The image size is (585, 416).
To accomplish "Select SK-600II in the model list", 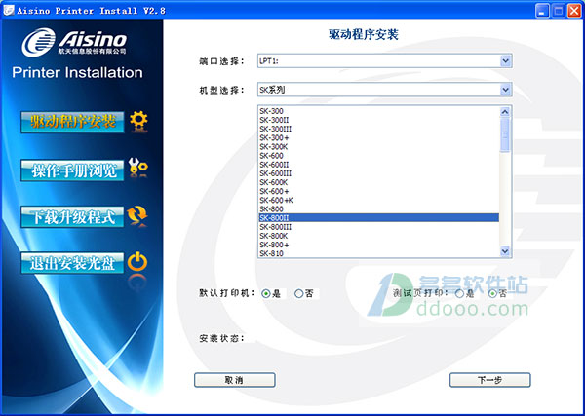I will click(378, 165).
